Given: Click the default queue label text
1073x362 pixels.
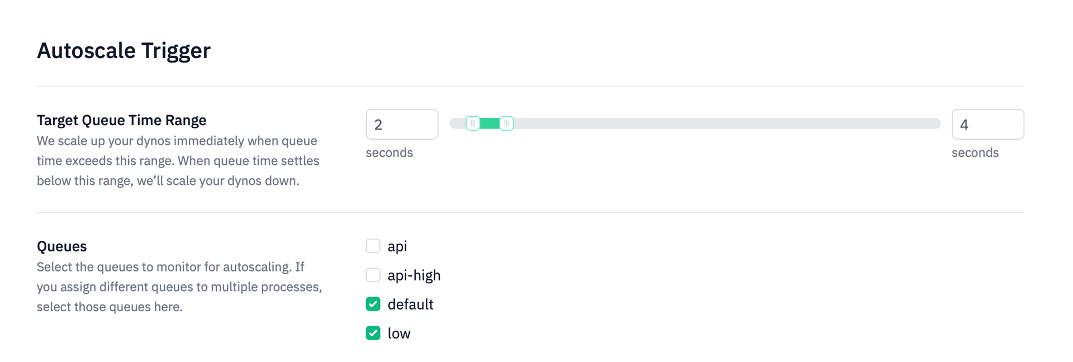Looking at the screenshot, I should point(410,304).
